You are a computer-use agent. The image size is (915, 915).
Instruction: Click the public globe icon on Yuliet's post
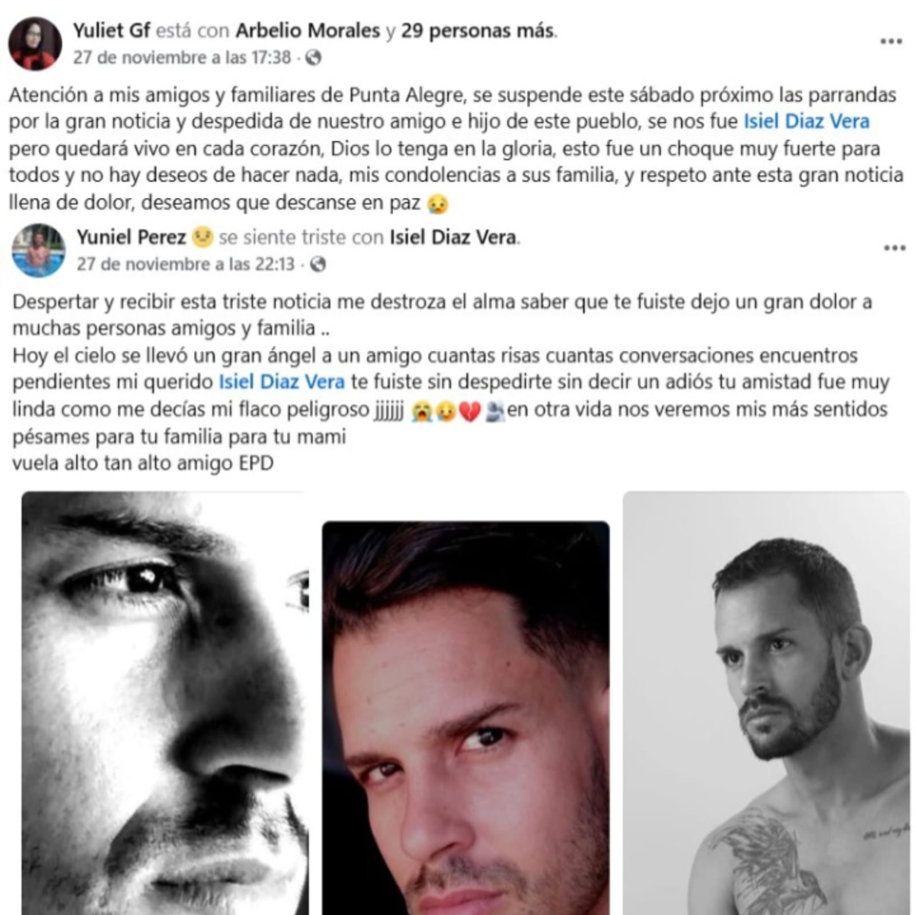click(x=313, y=58)
